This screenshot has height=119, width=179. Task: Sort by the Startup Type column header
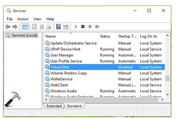point(127,36)
